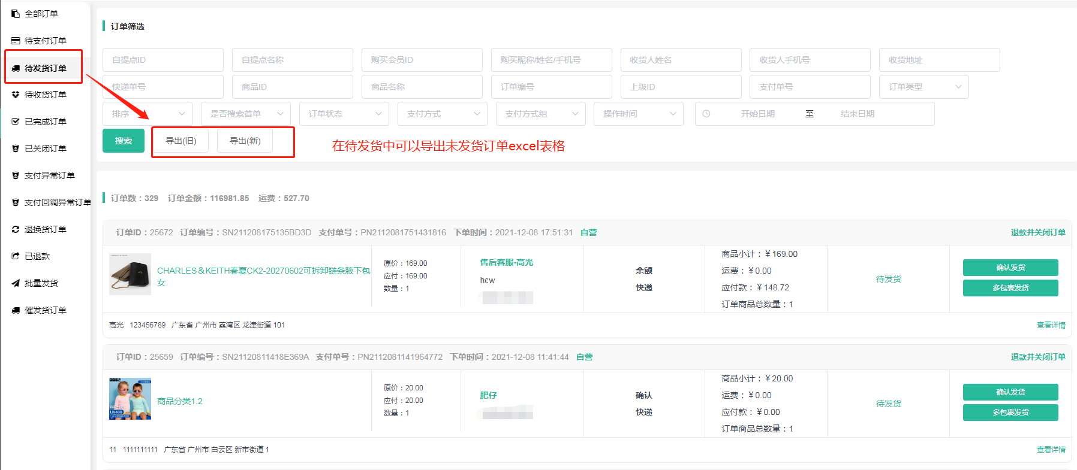Screen dimensions: 1077x470
Task: Go to 已退款 menu item
Action: [37, 256]
